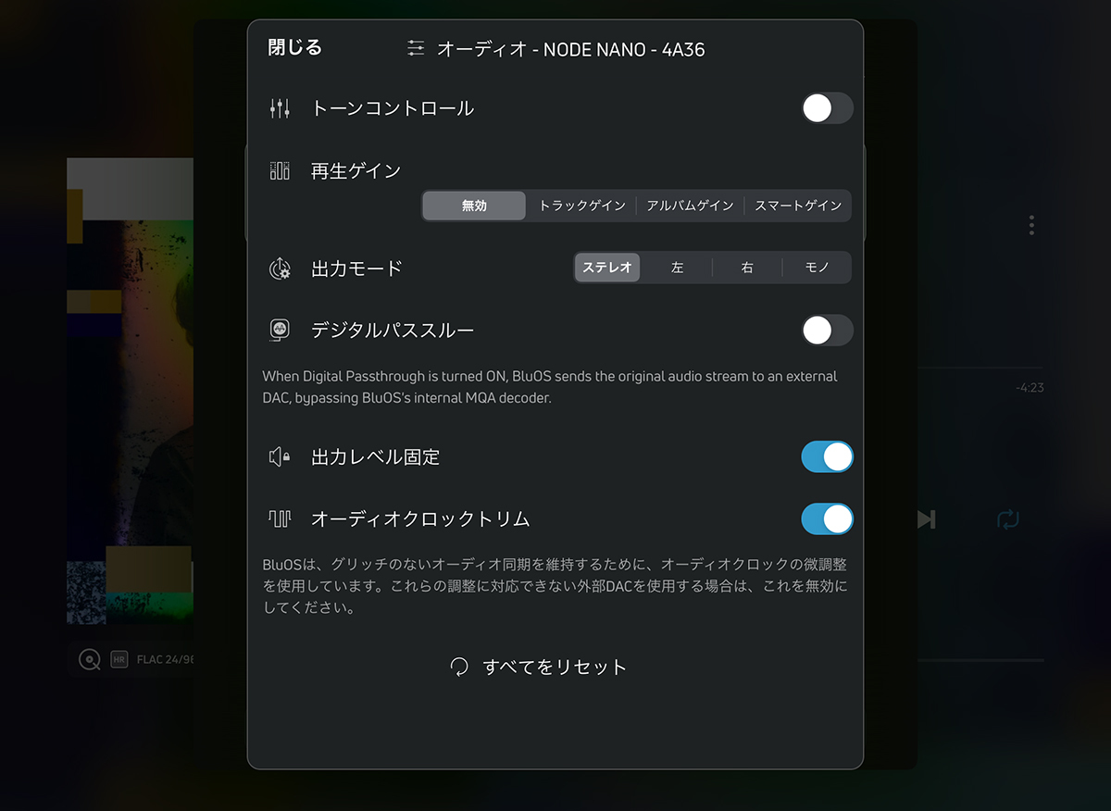Click the -4:23 remaining time text
The height and width of the screenshot is (811, 1111).
click(x=1029, y=388)
